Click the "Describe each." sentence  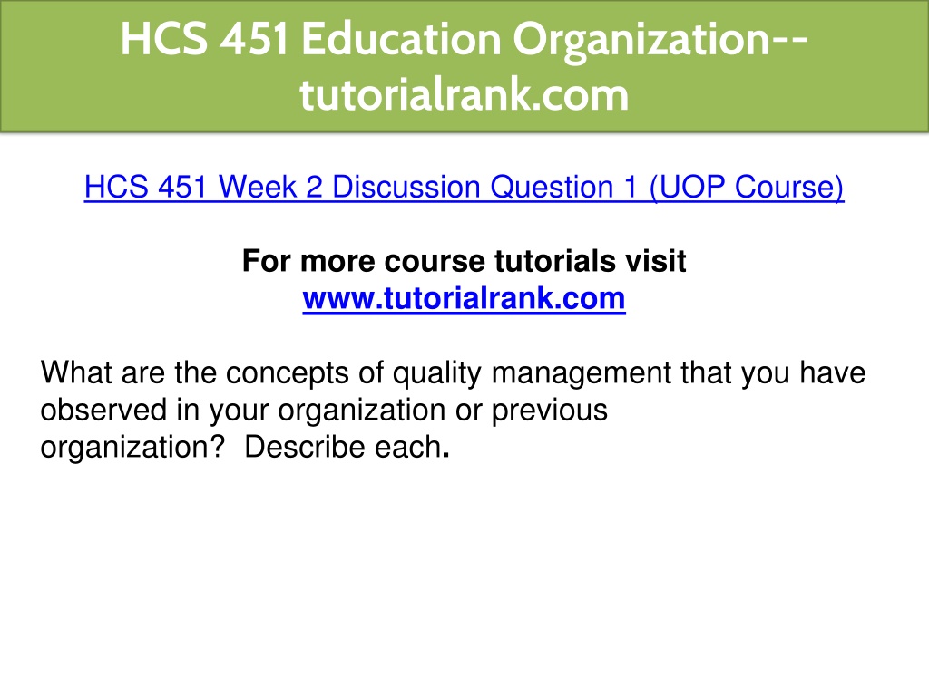pos(347,447)
